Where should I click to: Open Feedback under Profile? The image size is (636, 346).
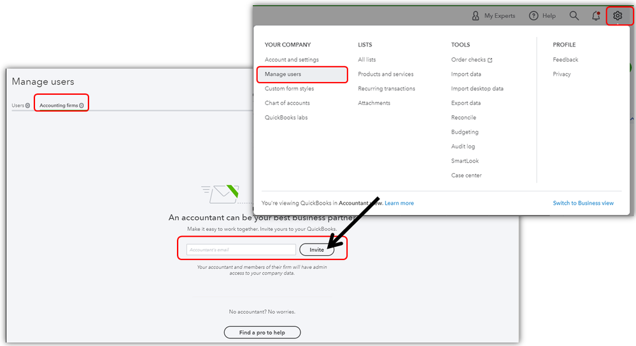tap(565, 60)
